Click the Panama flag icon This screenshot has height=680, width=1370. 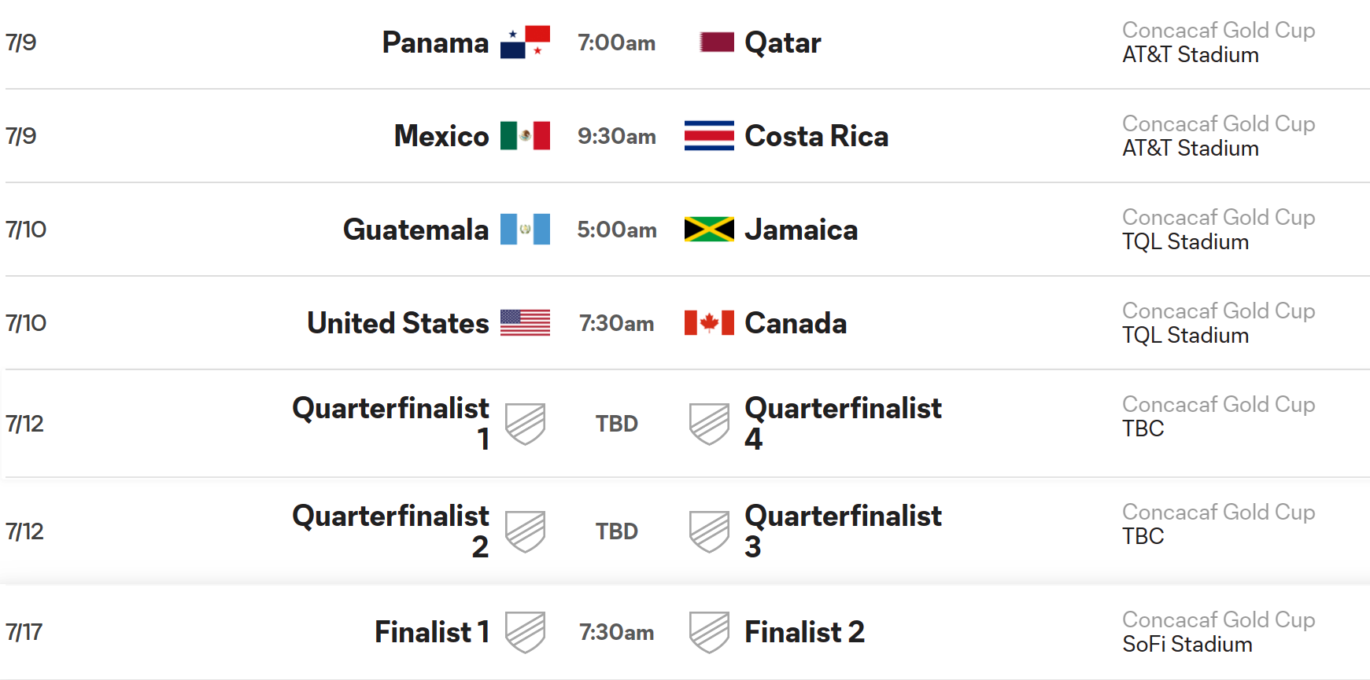click(x=525, y=42)
